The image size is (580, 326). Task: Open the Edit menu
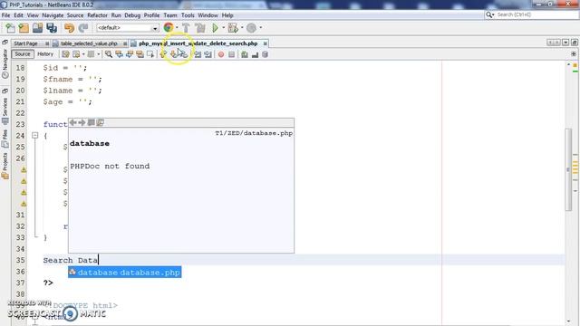18,15
